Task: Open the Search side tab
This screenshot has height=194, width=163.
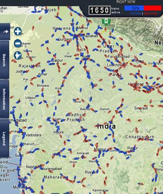Action: click(x=4, y=60)
